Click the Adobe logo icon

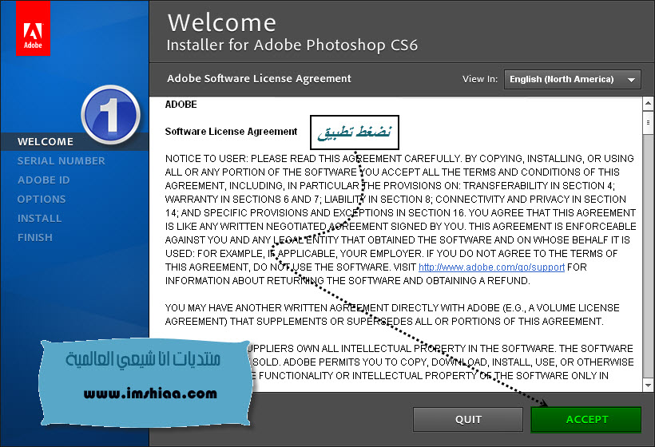point(33,29)
